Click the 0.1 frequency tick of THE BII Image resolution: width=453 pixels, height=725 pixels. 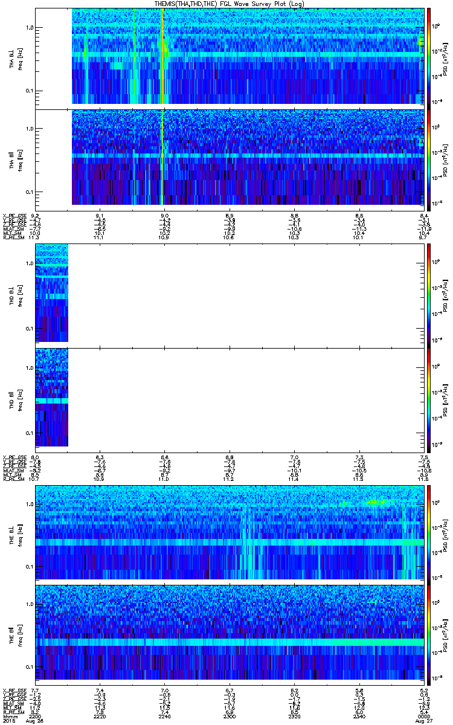click(30, 667)
